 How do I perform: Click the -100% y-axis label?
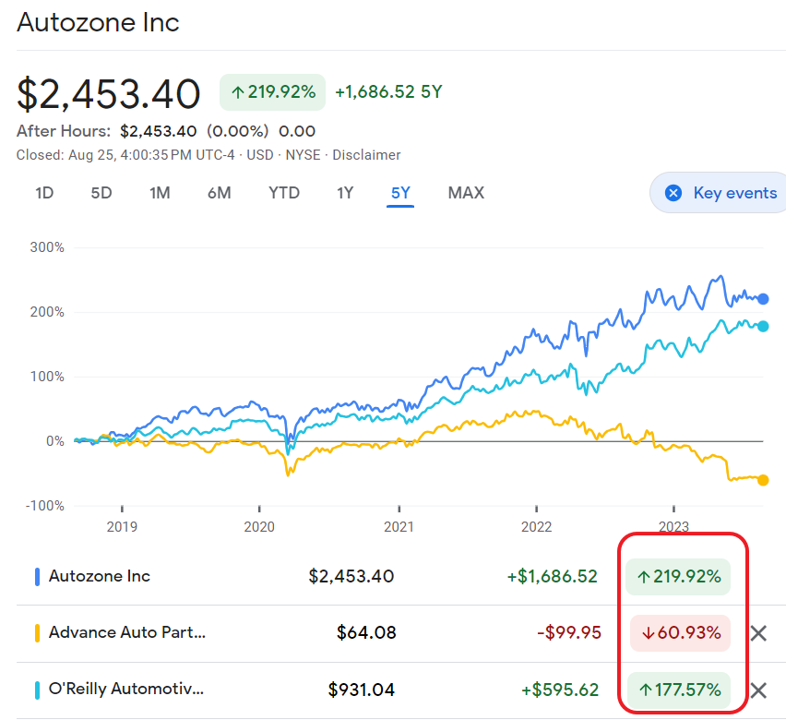[44, 506]
